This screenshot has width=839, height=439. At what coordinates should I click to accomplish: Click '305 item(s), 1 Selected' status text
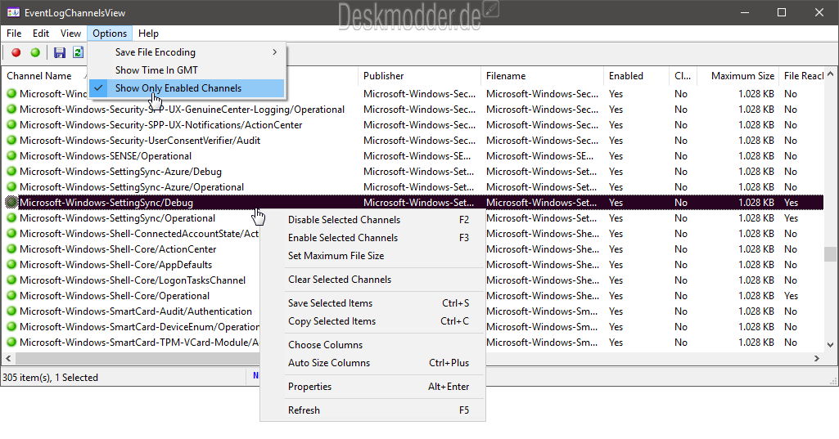[x=50, y=378]
